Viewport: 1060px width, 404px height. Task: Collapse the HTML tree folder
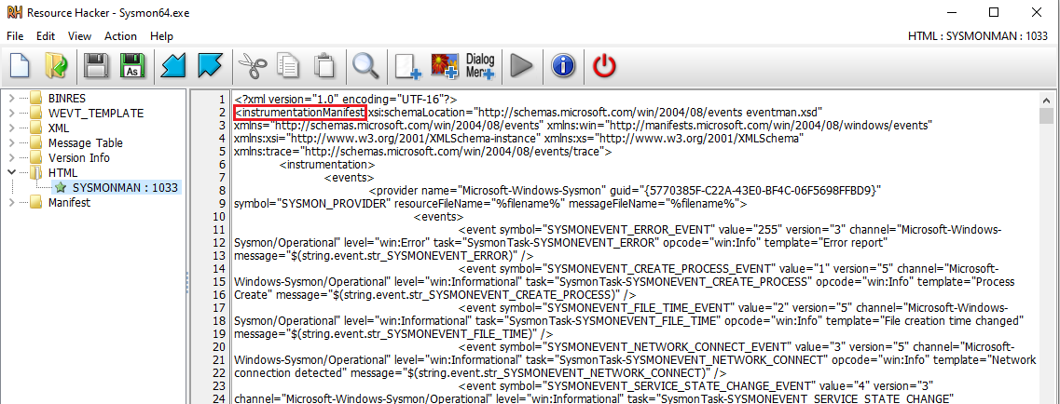point(11,172)
